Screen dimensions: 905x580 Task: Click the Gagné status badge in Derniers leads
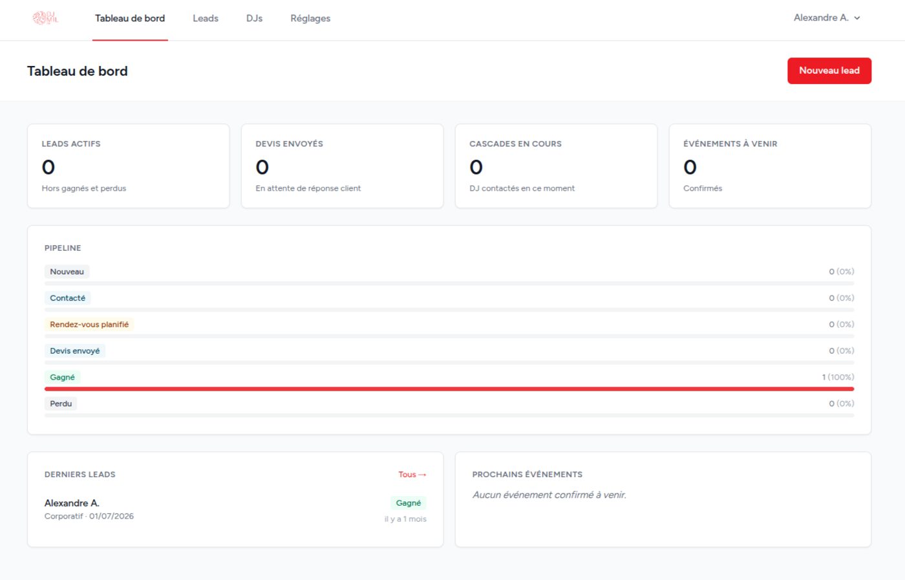(409, 503)
